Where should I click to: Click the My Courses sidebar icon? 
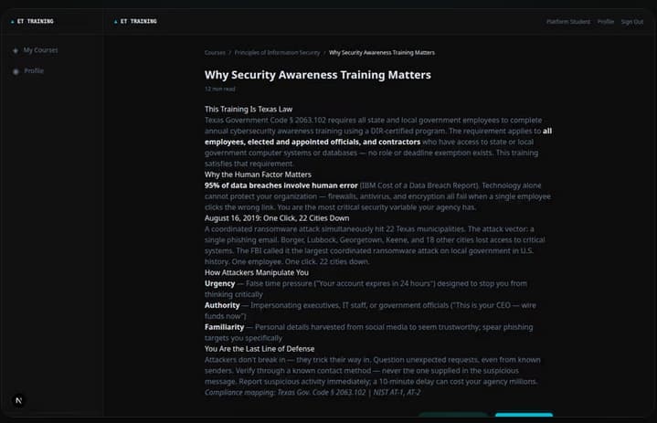coord(16,50)
